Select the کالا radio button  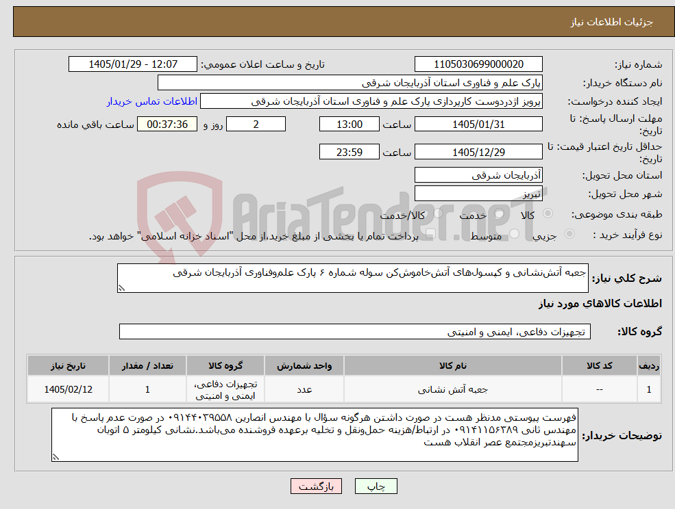point(548,213)
